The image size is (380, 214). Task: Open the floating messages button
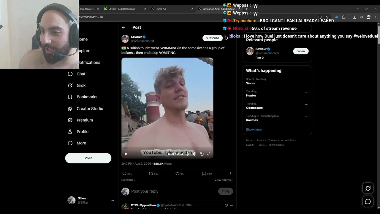[368, 202]
